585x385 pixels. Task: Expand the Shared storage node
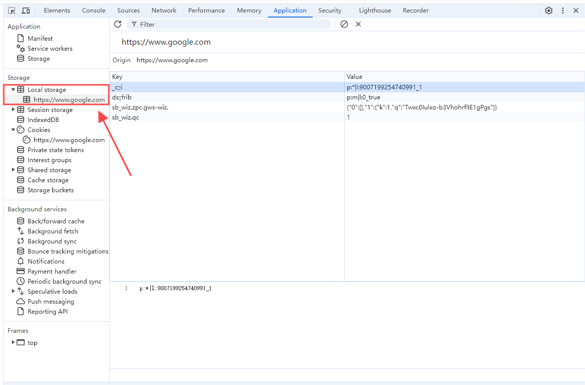[x=13, y=170]
